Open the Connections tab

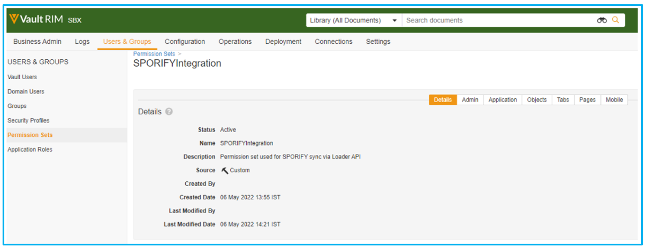click(x=333, y=42)
